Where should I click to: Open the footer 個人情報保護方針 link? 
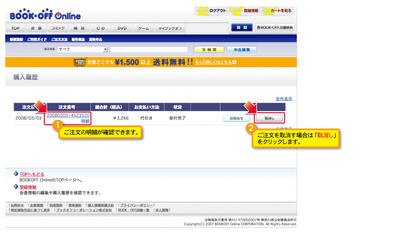(x=101, y=206)
